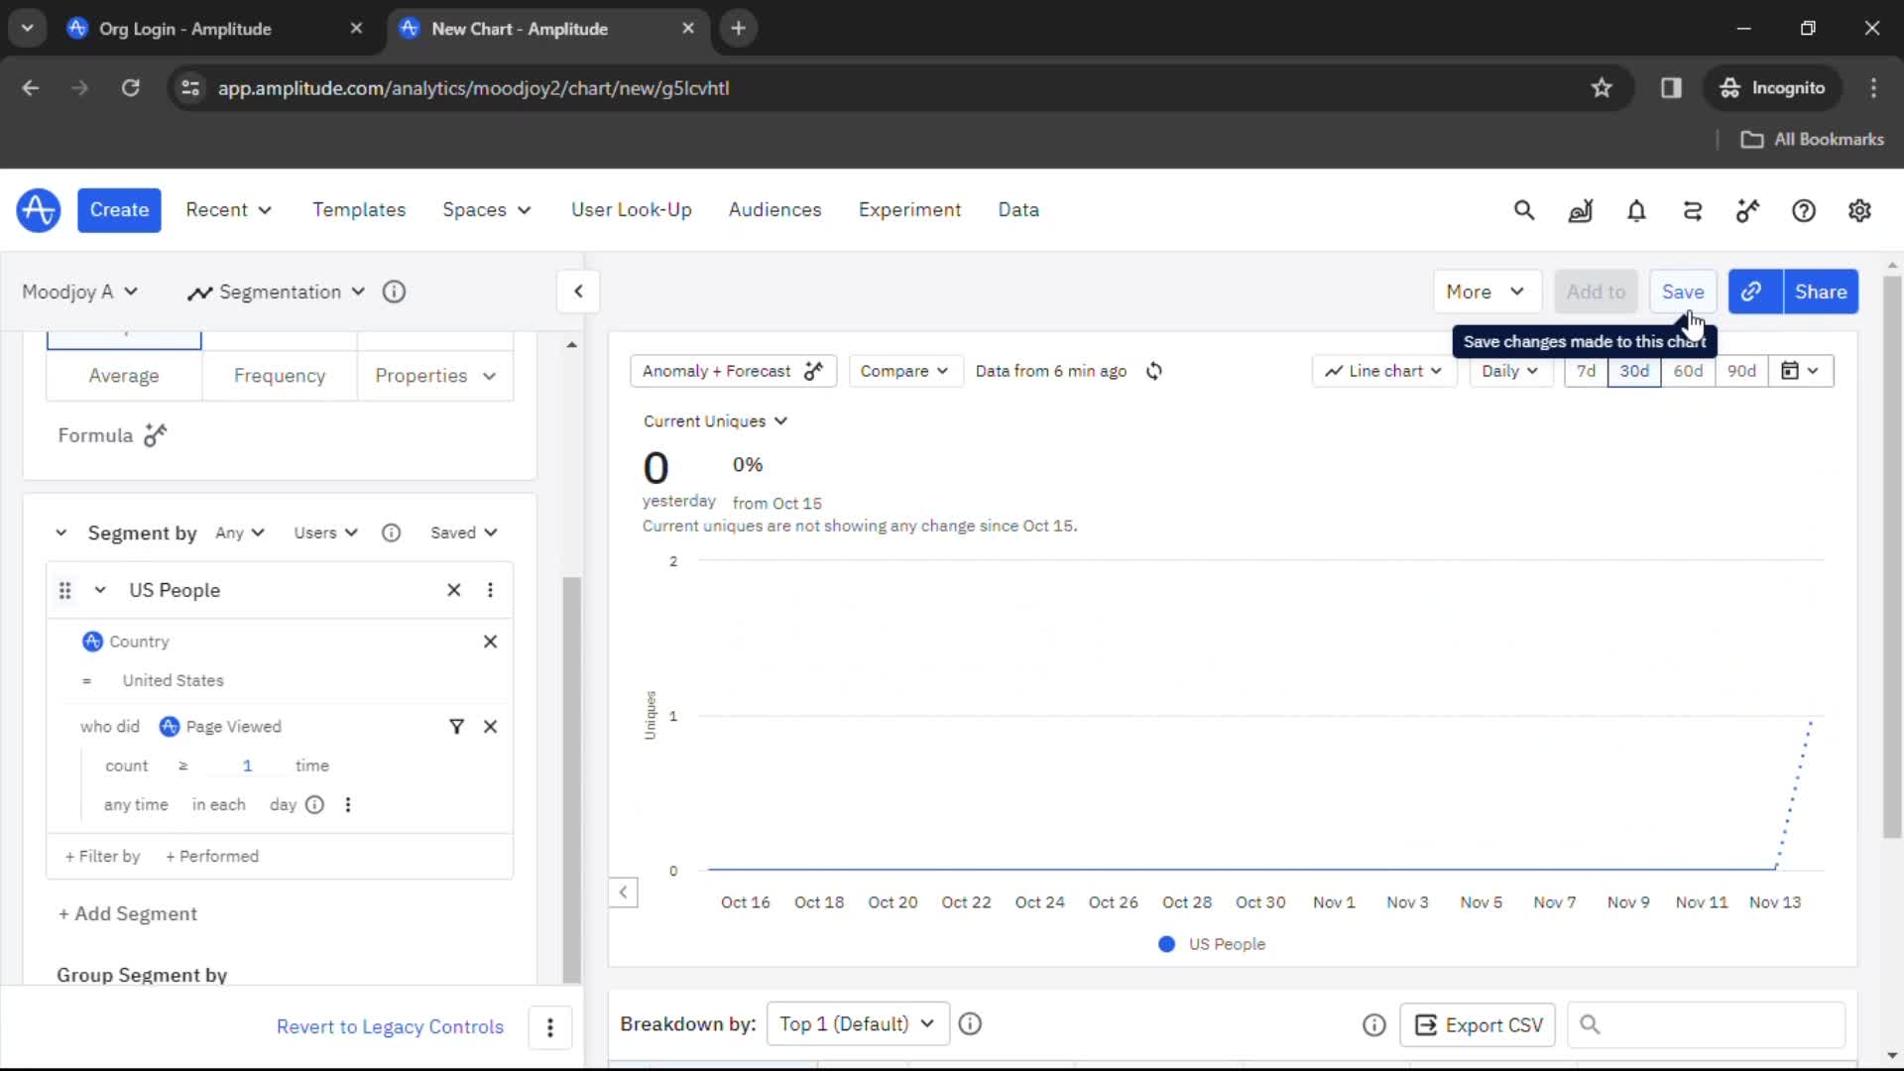Open the Moodjoy A project dropdown

tap(79, 292)
